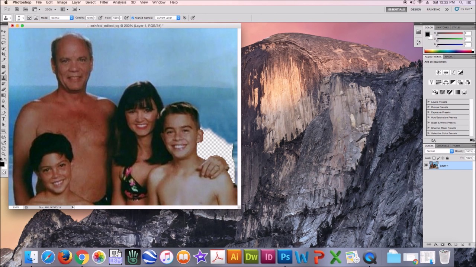Select the Zoom magnifier tool
The height and width of the screenshot is (267, 476).
(x=4, y=154)
